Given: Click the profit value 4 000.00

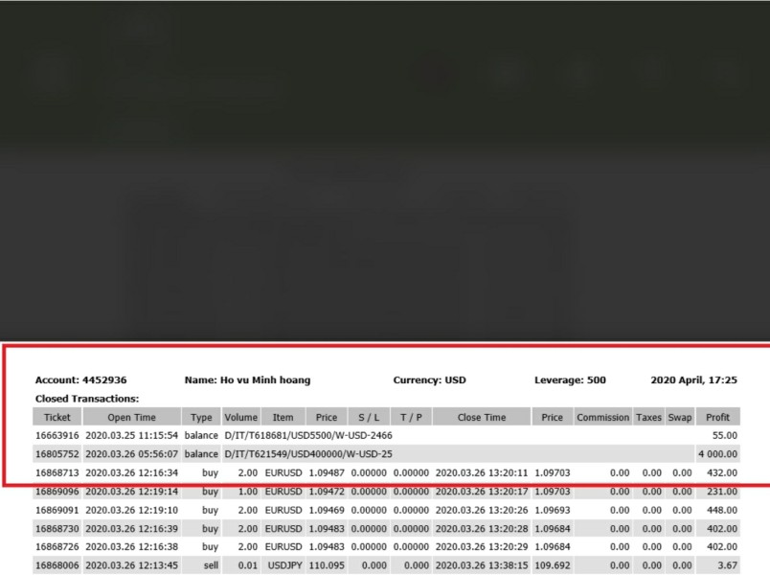Looking at the screenshot, I should coord(718,454).
